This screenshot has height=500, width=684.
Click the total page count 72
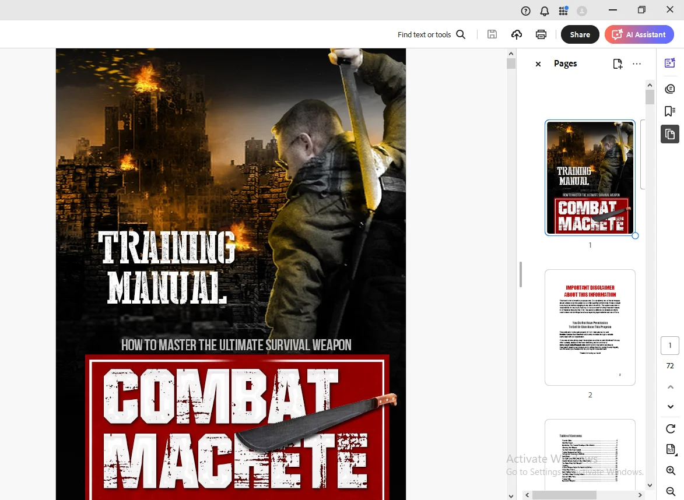click(x=670, y=366)
